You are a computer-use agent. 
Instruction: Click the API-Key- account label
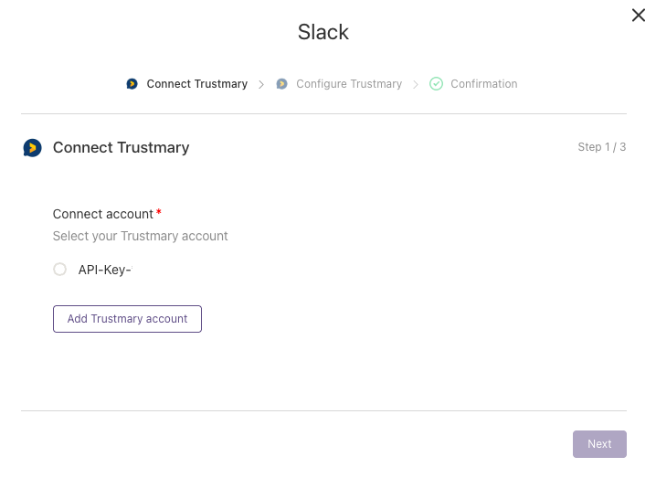coord(105,270)
